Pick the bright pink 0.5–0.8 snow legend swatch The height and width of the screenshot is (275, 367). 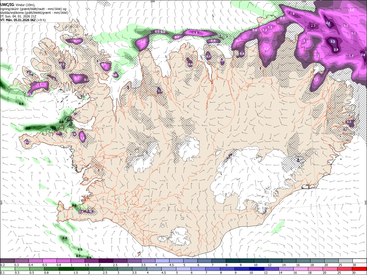pos(49,261)
